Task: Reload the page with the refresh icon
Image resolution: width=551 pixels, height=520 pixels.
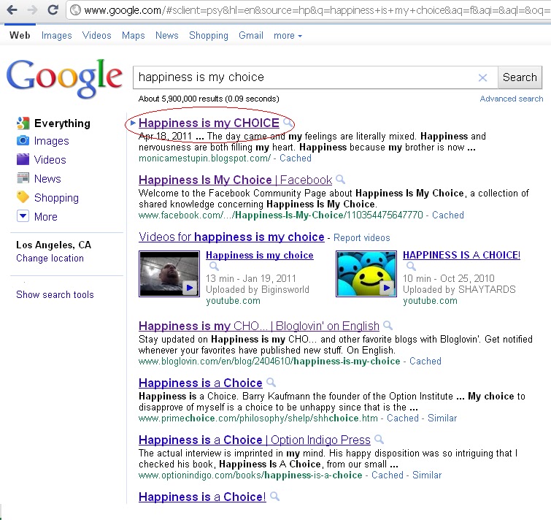Action: coord(53,9)
